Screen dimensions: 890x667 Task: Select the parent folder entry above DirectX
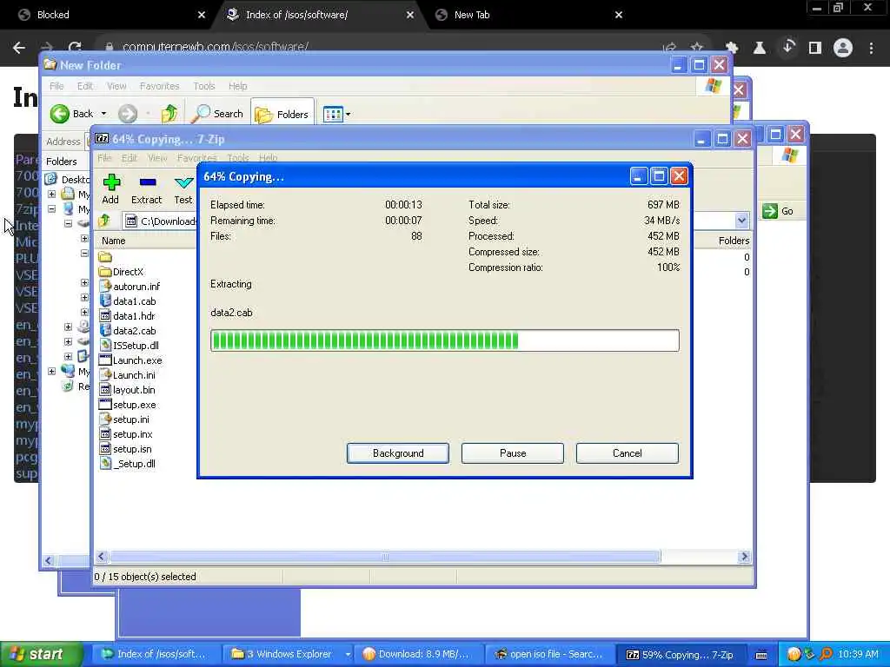tap(105, 257)
